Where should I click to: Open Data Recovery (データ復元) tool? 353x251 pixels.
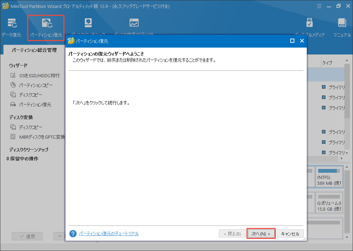pos(11,28)
